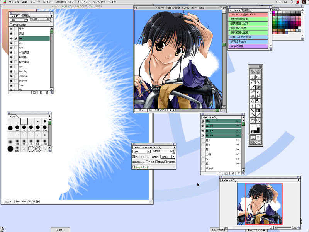The width and height of the screenshot is (309, 232).
Task: Select the Rubber Stamp tool
Action: (x=253, y=96)
